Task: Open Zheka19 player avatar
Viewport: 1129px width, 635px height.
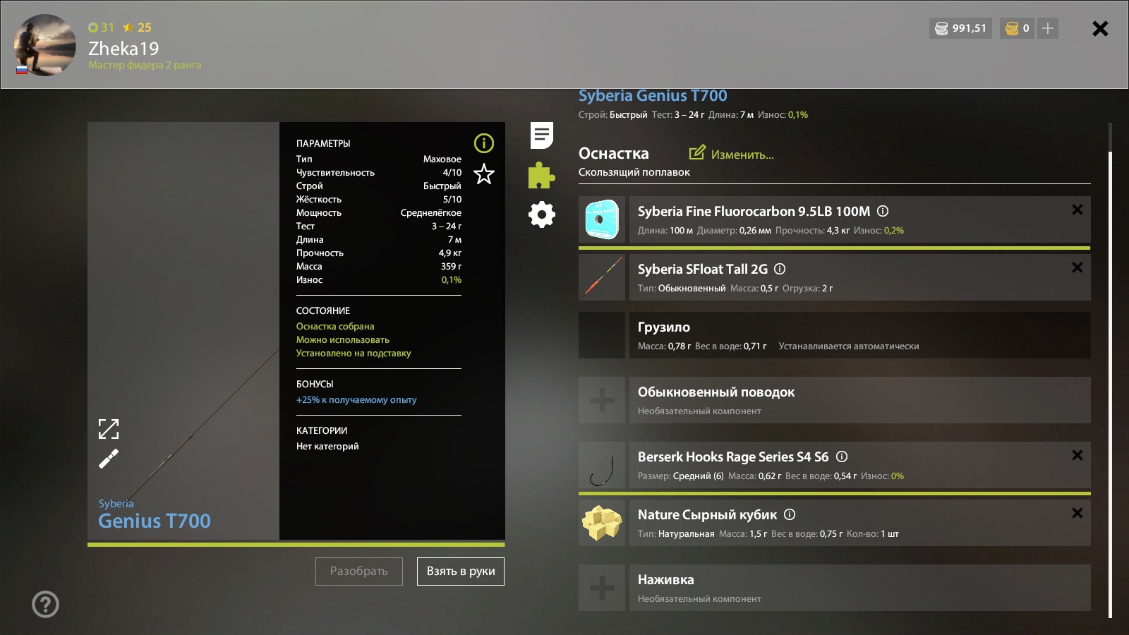Action: tap(44, 45)
